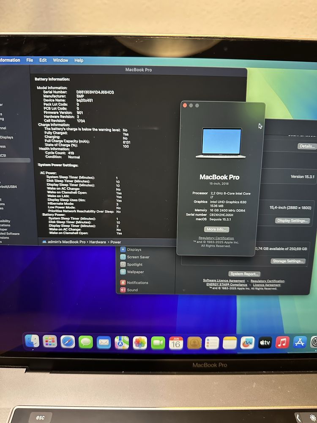Screen dimensions: 317x423
Task: Open the Photos app icon
Action: point(140,343)
